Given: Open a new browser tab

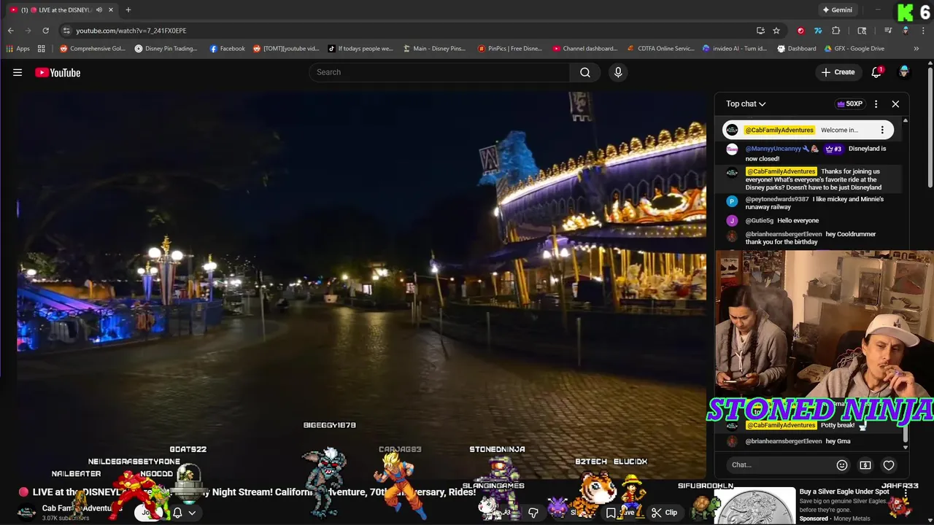Looking at the screenshot, I should pyautogui.click(x=128, y=9).
